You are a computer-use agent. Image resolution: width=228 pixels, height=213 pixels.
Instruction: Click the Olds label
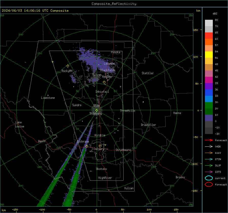point(97,106)
